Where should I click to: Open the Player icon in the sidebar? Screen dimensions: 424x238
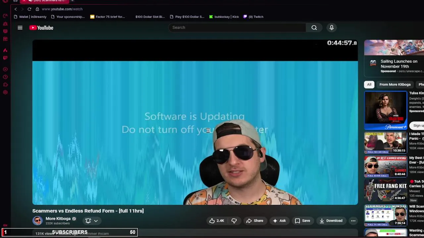5,69
